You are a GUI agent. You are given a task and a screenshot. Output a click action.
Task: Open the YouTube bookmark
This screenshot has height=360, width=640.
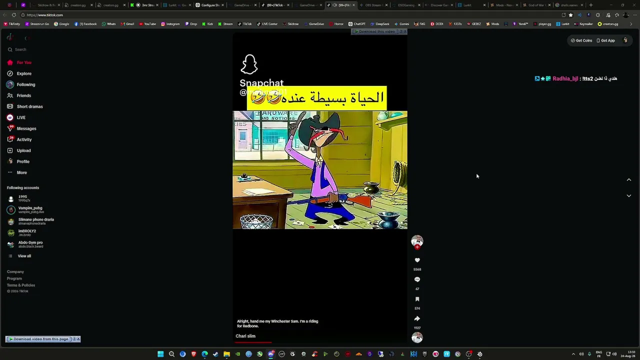click(x=147, y=24)
